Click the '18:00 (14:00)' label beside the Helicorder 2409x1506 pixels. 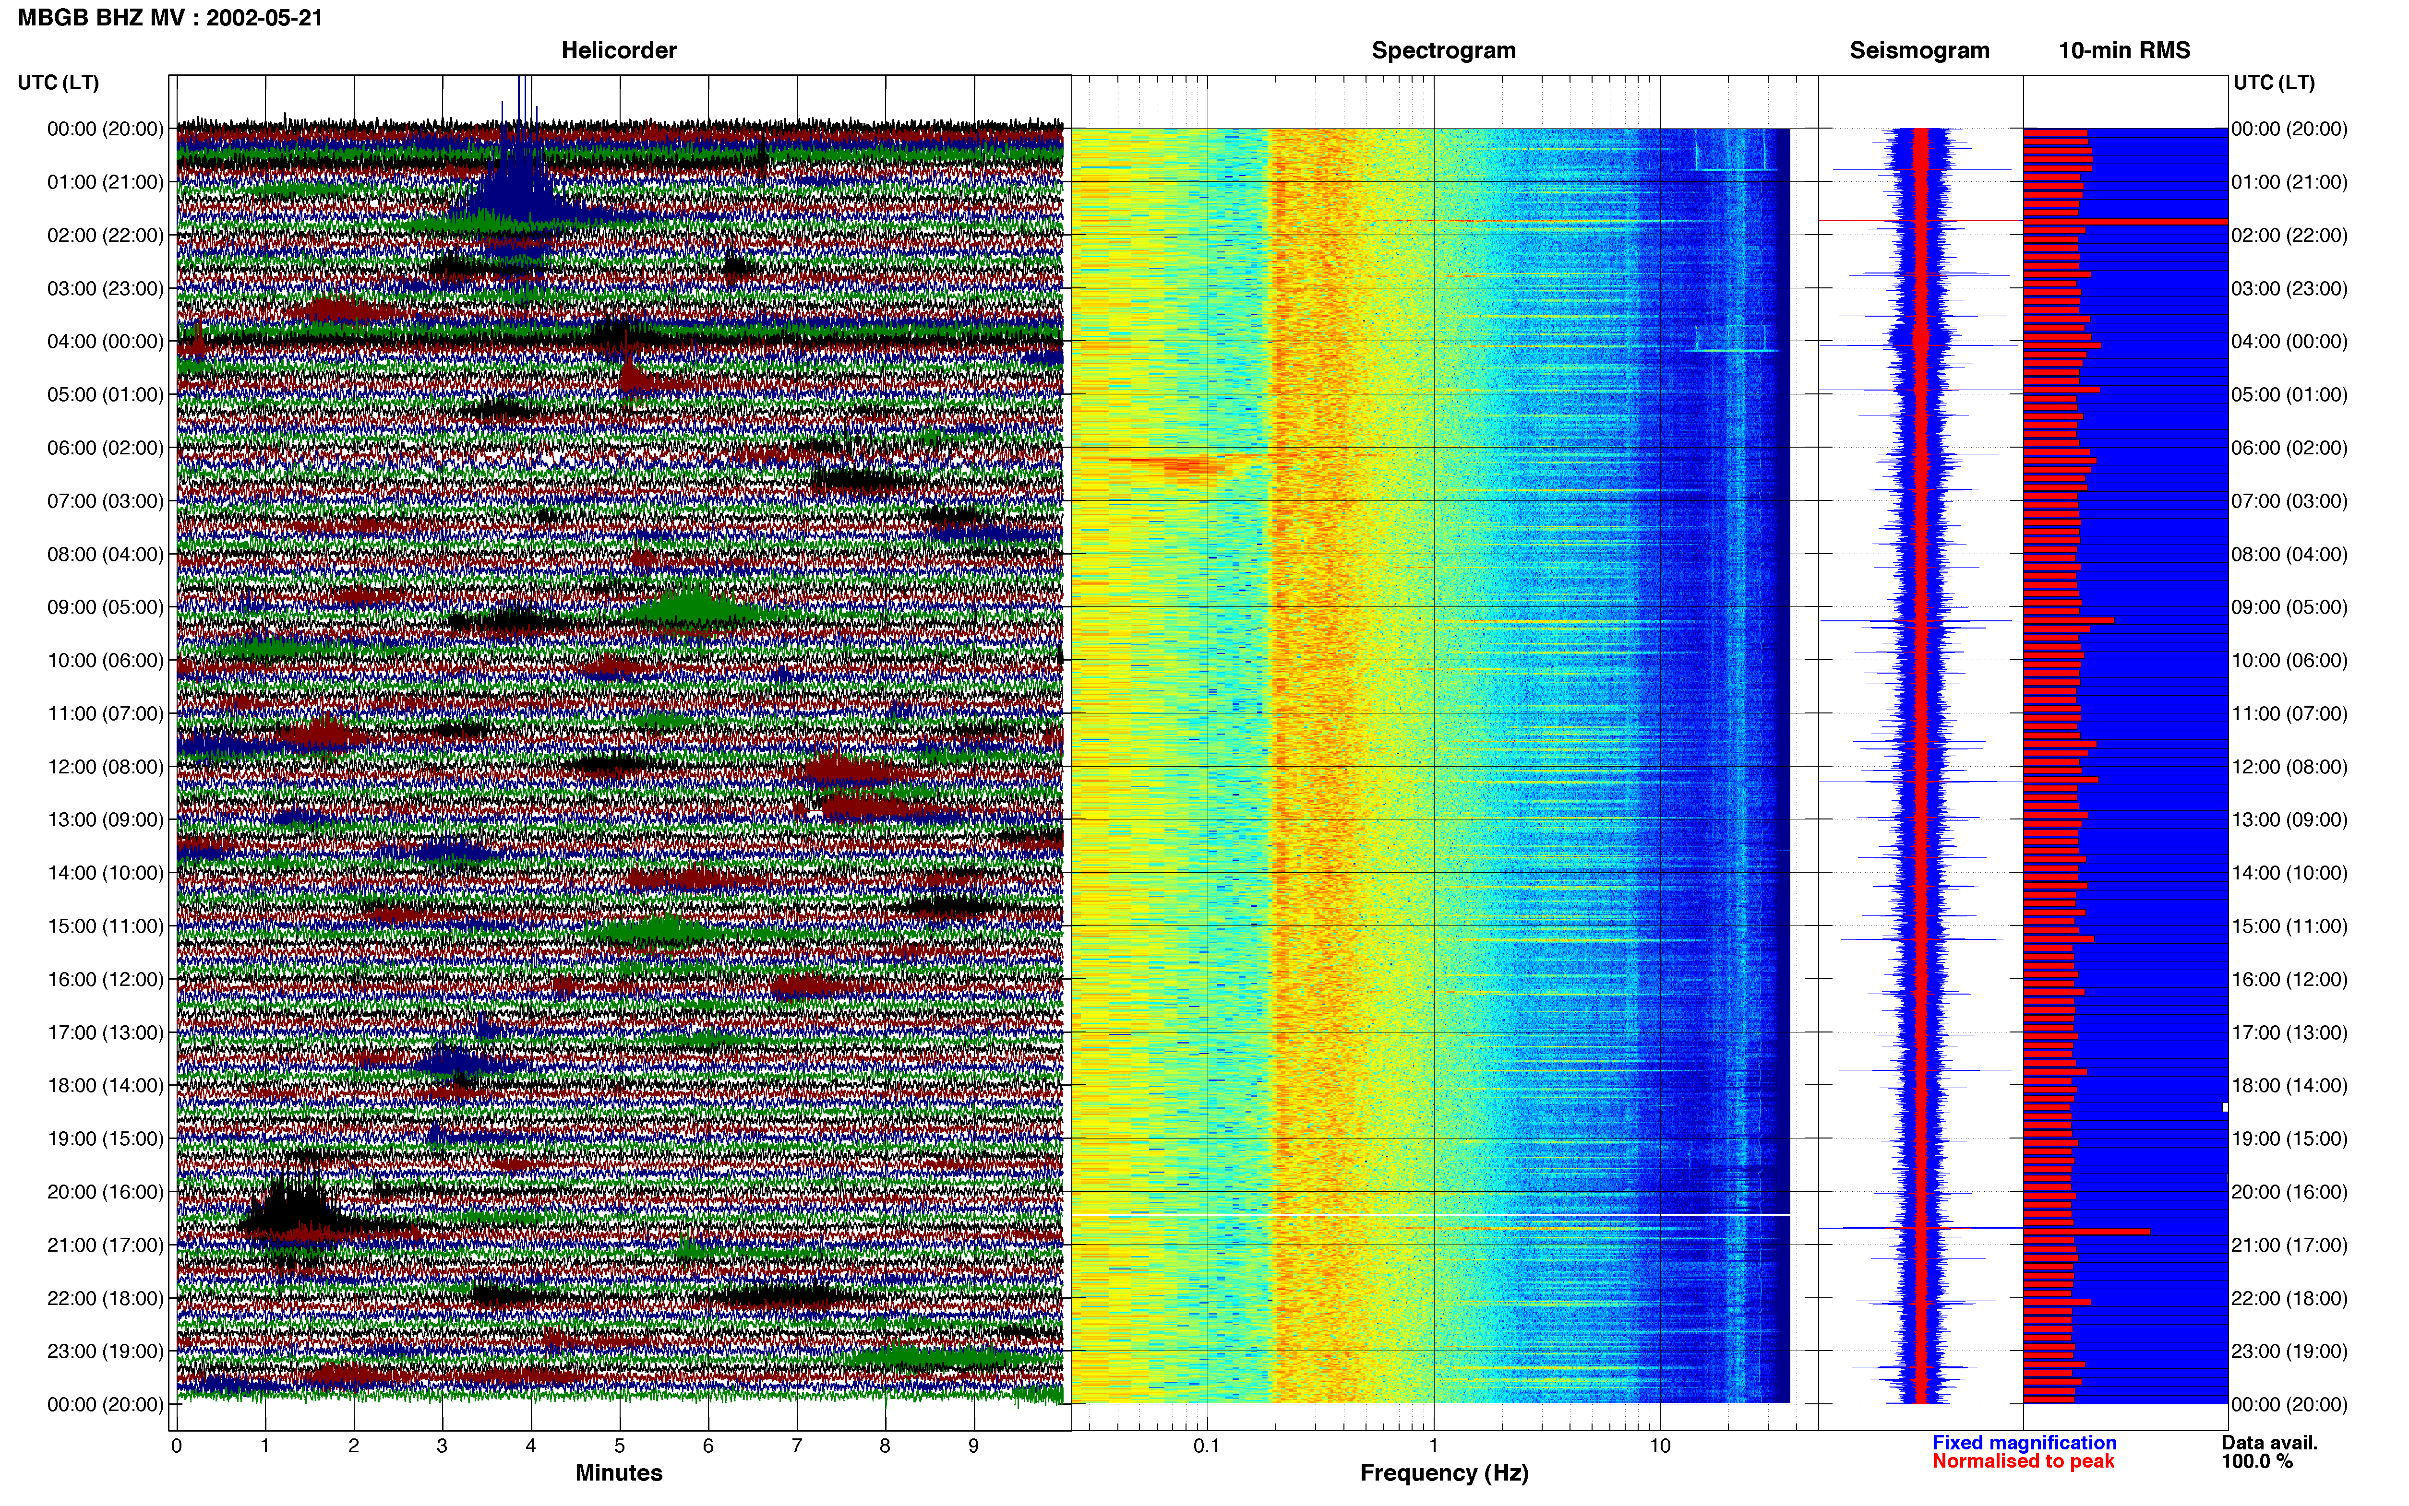point(106,1086)
